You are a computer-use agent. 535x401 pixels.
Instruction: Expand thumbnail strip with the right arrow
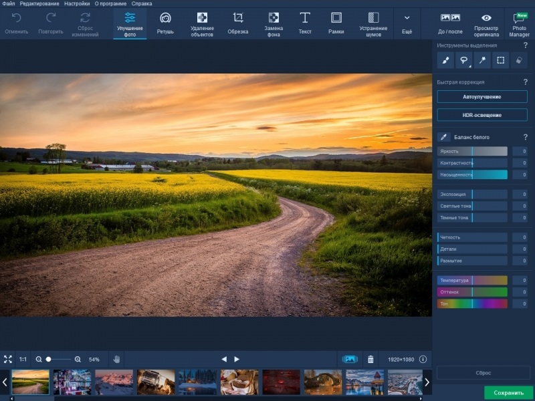(427, 382)
